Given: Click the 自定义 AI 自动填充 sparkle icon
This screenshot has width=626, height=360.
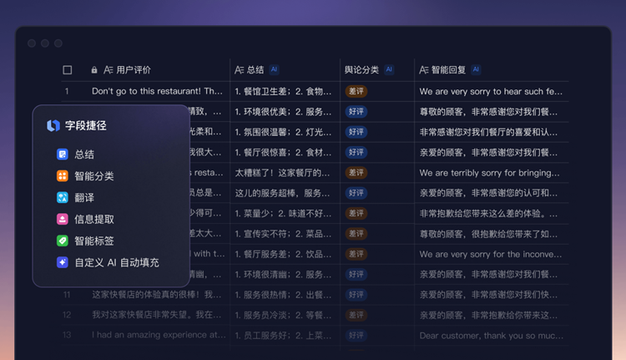Looking at the screenshot, I should pyautogui.click(x=63, y=262).
